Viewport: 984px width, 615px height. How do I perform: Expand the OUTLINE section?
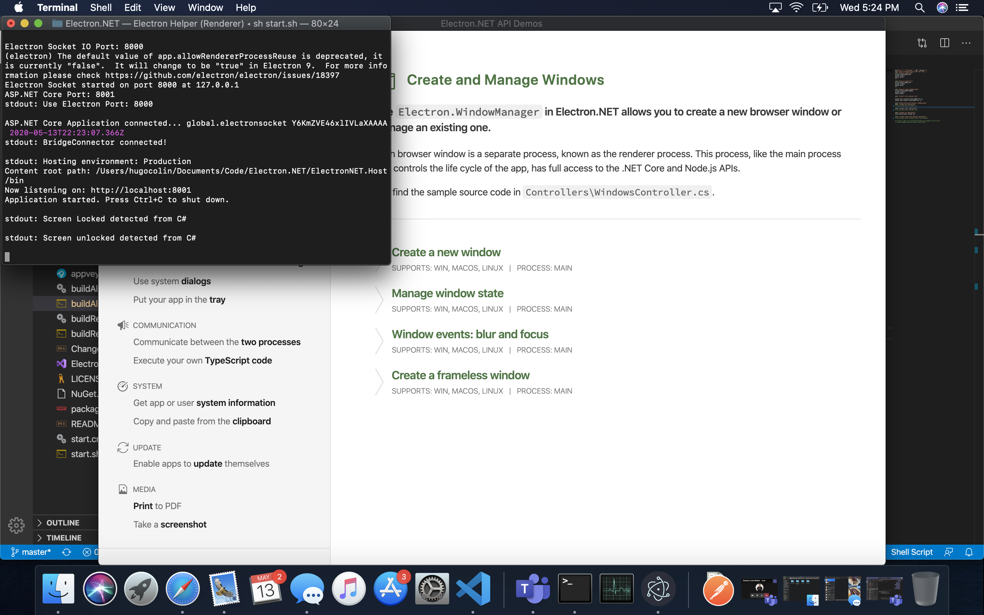62,522
